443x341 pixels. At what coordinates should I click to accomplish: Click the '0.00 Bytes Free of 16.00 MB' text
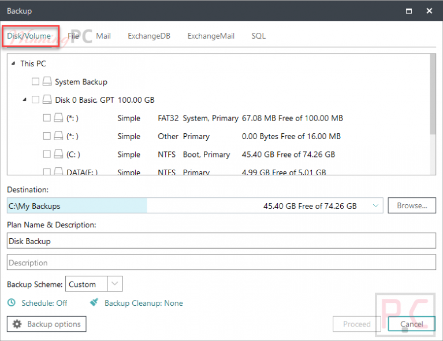[x=291, y=136]
